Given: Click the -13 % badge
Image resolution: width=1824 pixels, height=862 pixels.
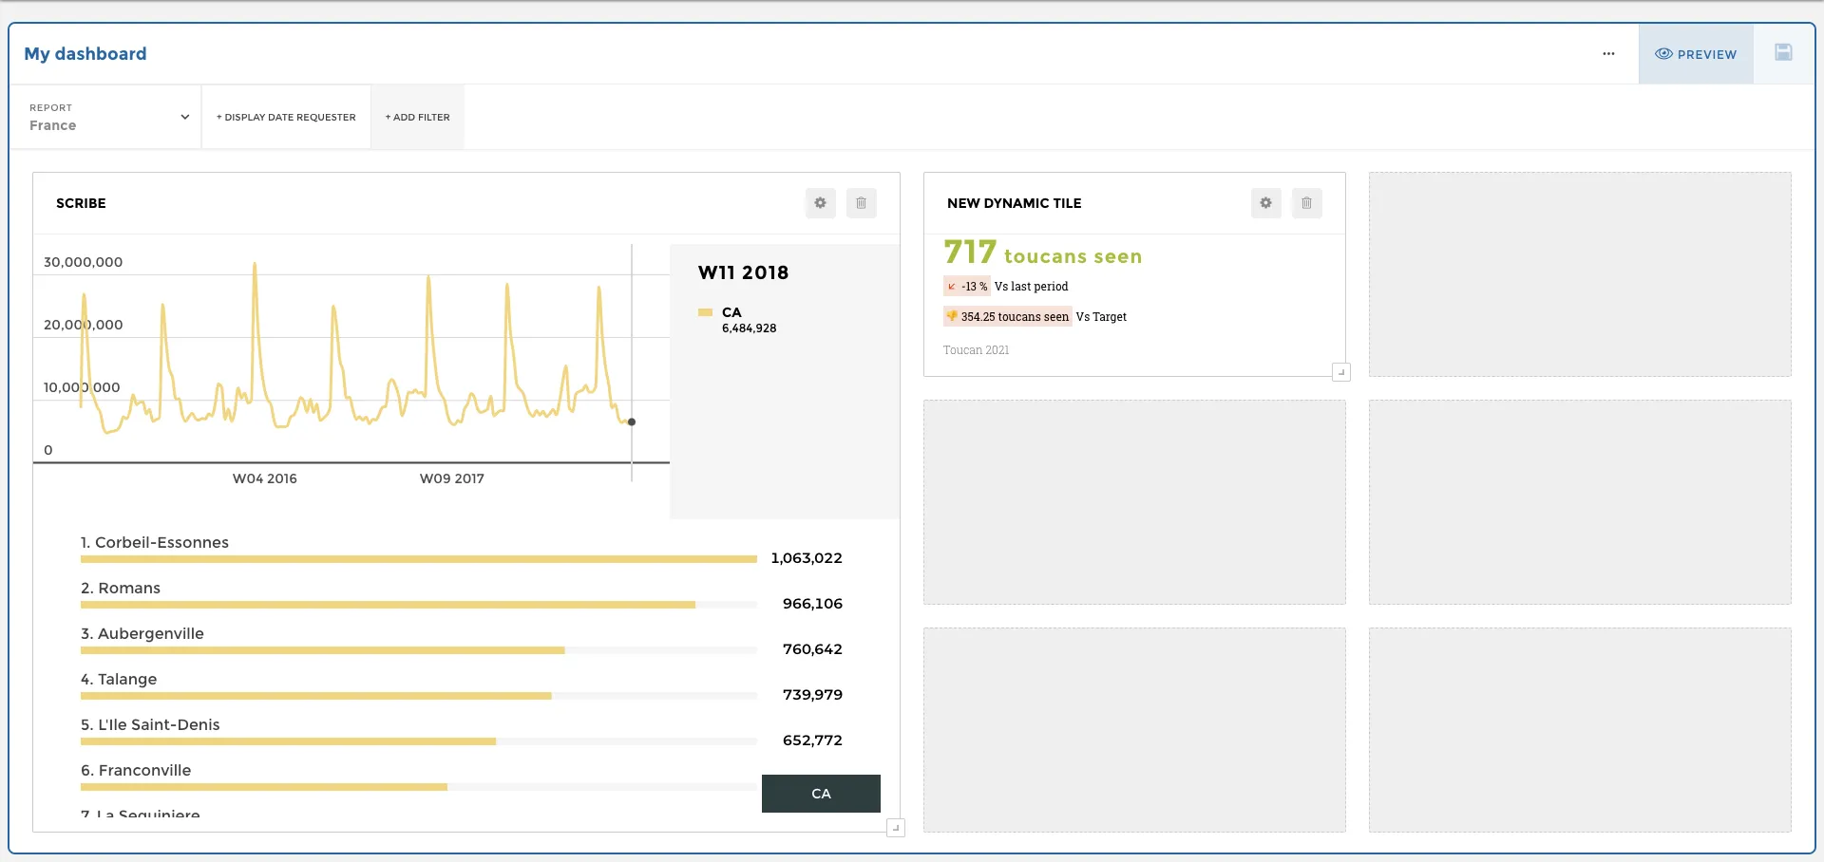Looking at the screenshot, I should coord(967,287).
